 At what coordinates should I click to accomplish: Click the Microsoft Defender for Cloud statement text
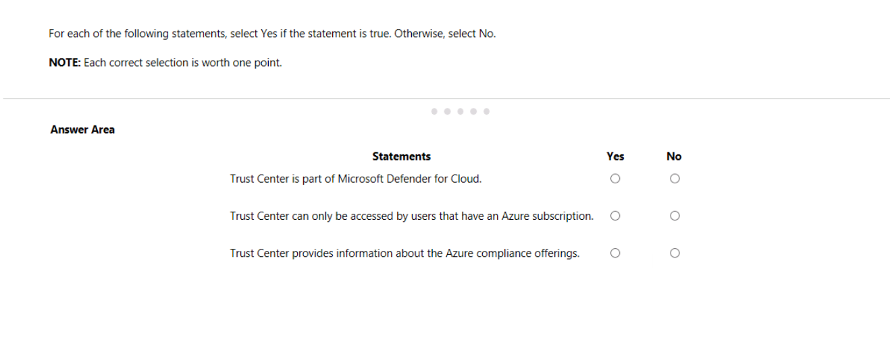(355, 179)
